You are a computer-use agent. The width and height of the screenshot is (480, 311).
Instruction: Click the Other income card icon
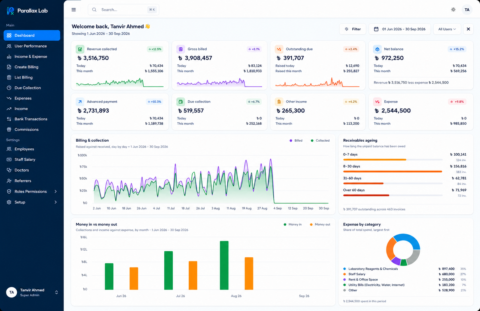click(x=279, y=102)
